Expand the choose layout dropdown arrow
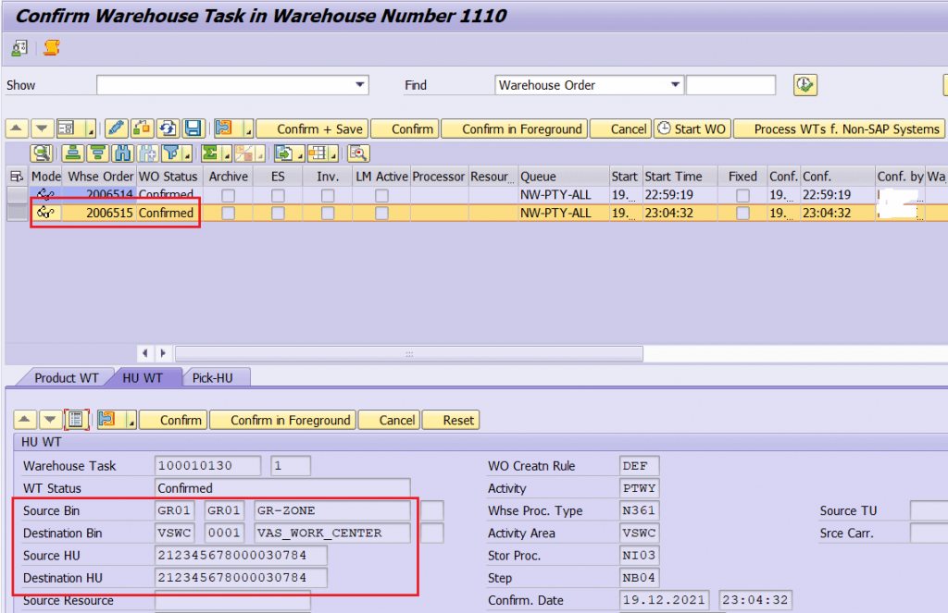This screenshot has height=613, width=948. click(x=333, y=154)
